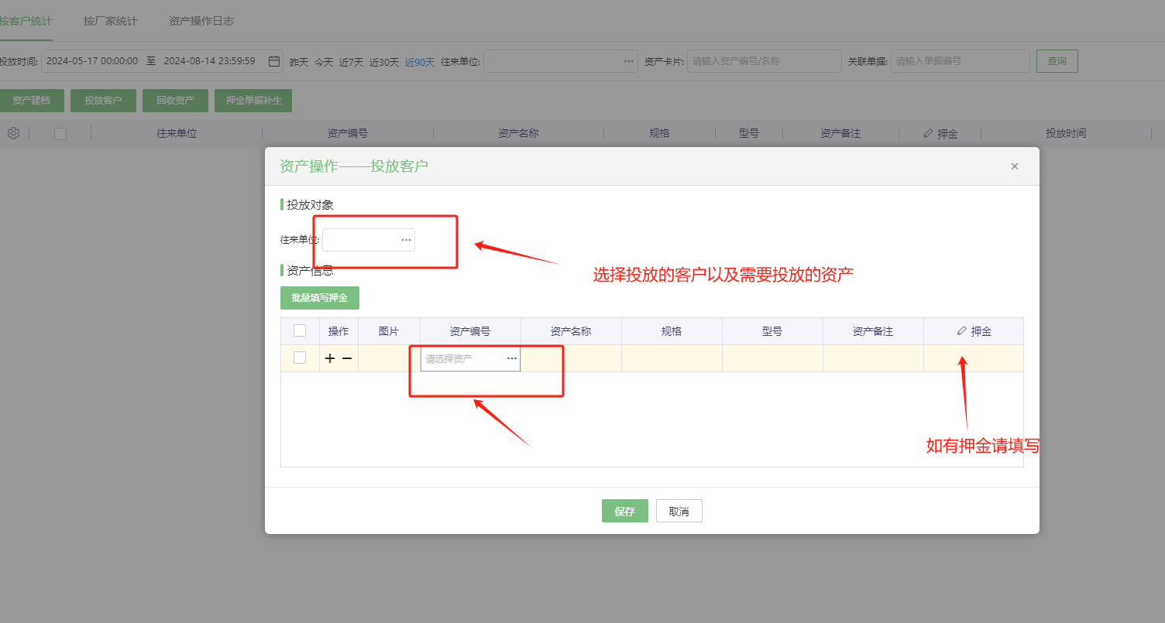Tick the checkbox of the first asset row
1165x623 pixels.
click(300, 358)
